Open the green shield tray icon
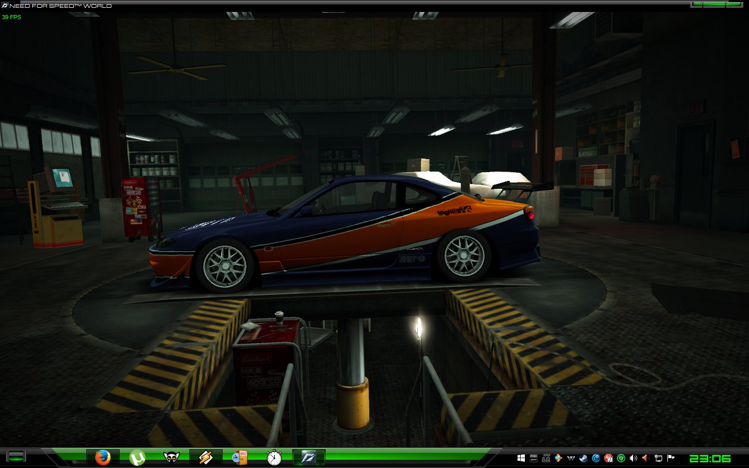This screenshot has height=468, width=749. click(621, 458)
